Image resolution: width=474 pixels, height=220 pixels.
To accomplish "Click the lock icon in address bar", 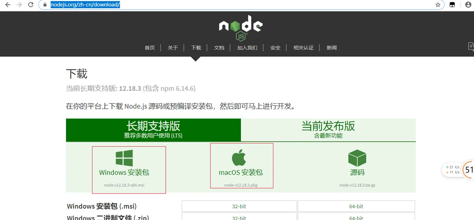I will click(x=45, y=5).
